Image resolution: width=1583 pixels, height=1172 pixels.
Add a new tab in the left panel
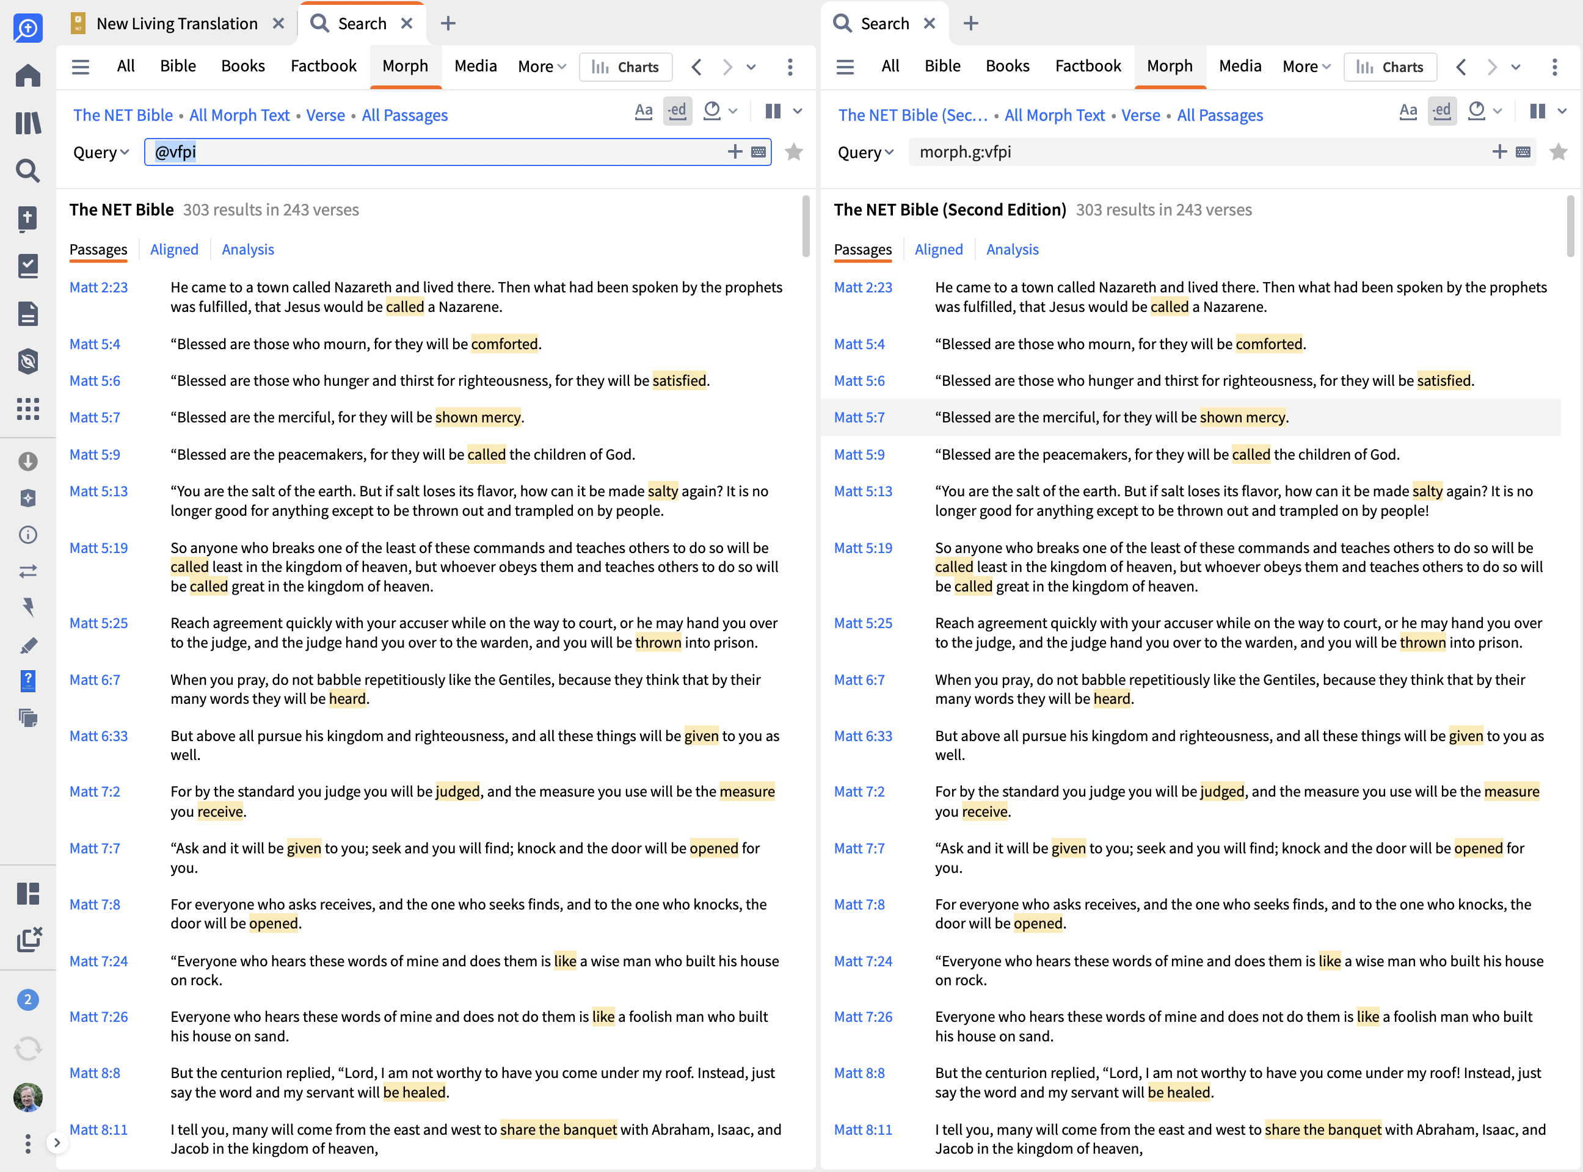click(x=448, y=23)
